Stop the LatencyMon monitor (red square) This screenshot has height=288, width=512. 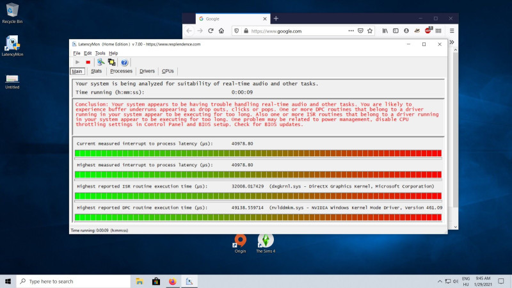point(88,62)
